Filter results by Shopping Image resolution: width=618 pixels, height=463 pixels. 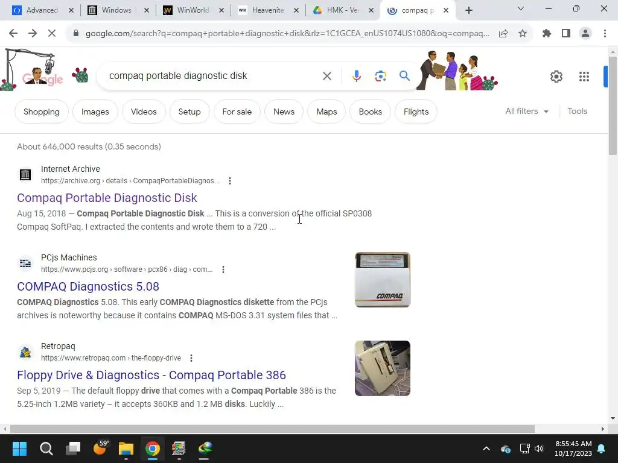click(42, 112)
